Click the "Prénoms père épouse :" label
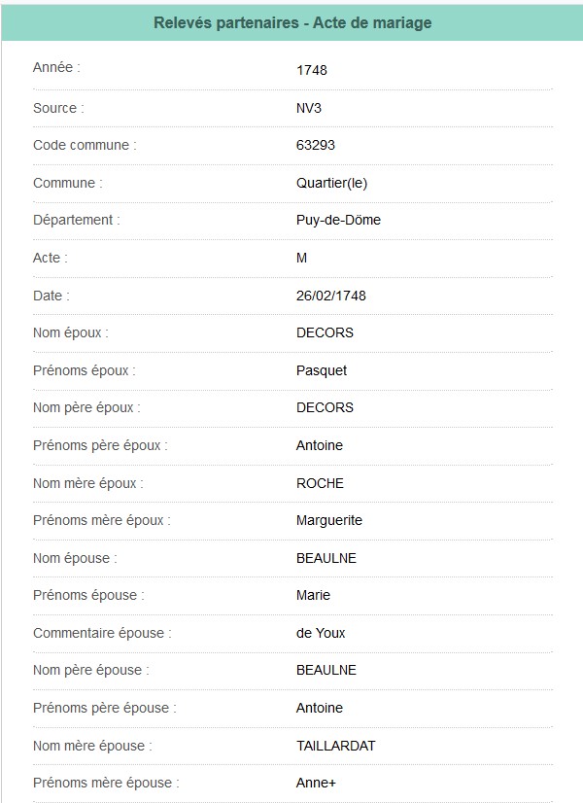 coord(104,708)
